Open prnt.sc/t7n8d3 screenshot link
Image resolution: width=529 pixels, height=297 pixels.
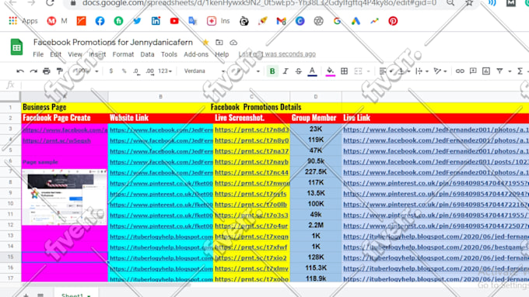[252, 130]
